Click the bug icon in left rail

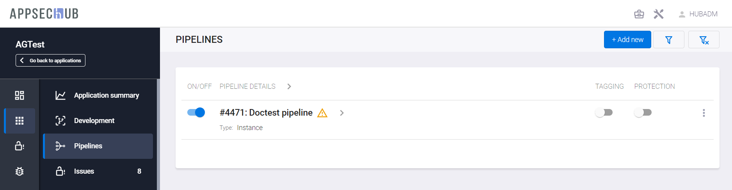[x=20, y=171]
